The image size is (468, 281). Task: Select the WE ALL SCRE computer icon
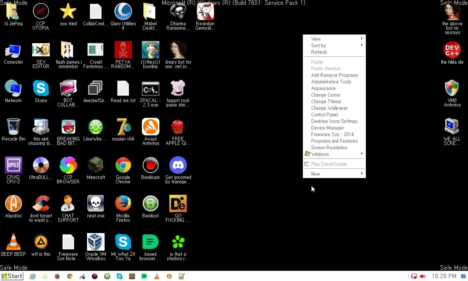(452, 132)
